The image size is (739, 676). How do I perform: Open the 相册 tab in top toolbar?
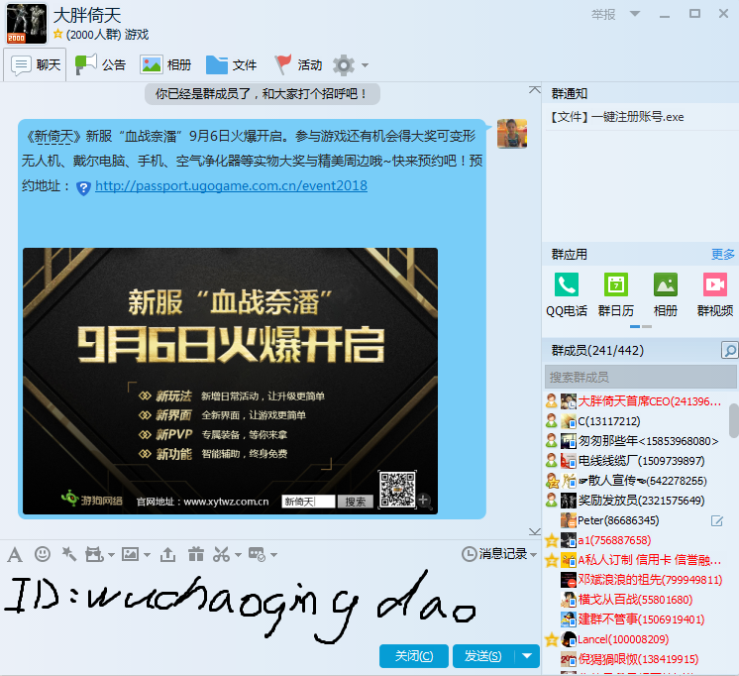165,65
